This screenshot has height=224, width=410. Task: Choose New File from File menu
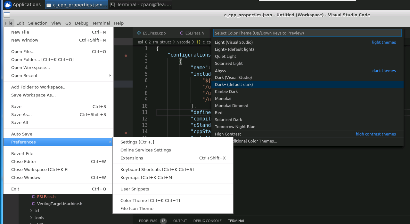pyautogui.click(x=59, y=32)
